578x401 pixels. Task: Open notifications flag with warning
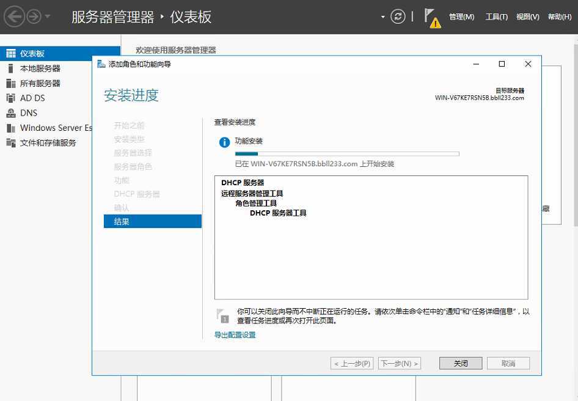click(432, 18)
